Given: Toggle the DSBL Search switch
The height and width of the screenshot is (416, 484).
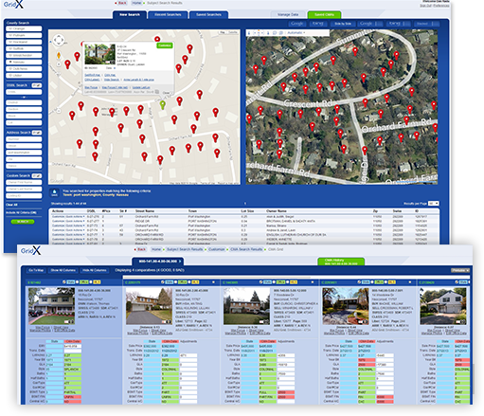Looking at the screenshot, I should 37,85.
